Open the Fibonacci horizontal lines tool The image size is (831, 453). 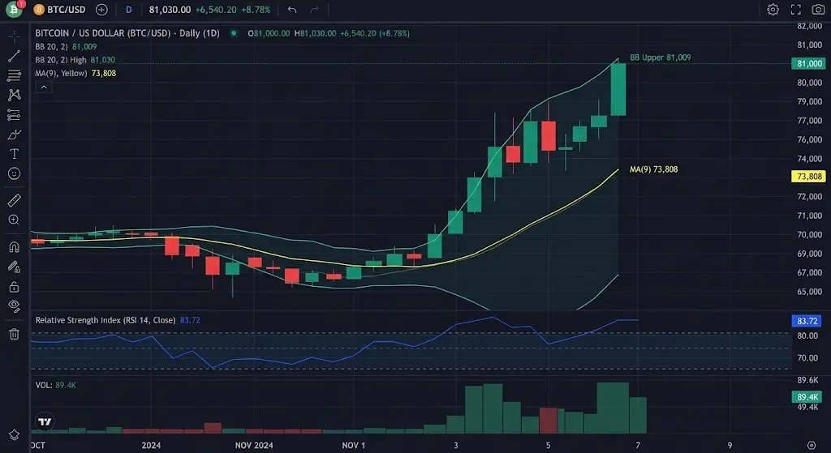pos(15,75)
